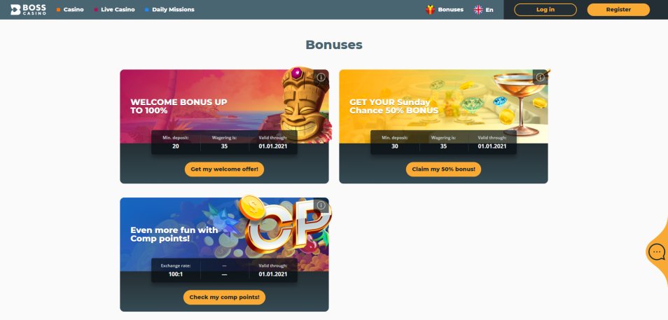This screenshot has height=320, width=668.
Task: Click the gift box Bonuses icon
Action: [x=431, y=9]
